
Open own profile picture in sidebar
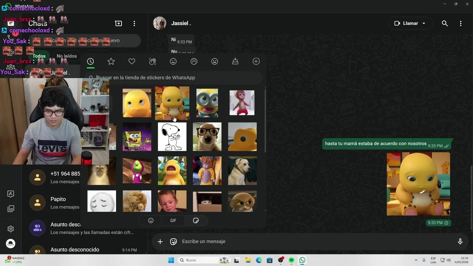[11, 244]
